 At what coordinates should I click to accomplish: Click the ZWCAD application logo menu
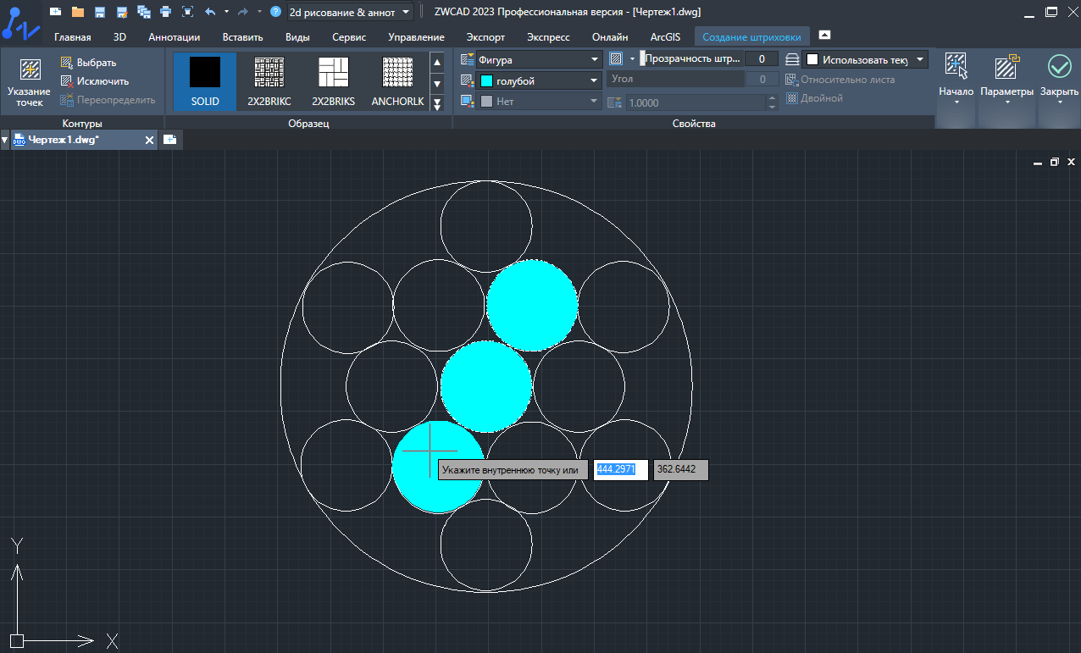click(20, 22)
